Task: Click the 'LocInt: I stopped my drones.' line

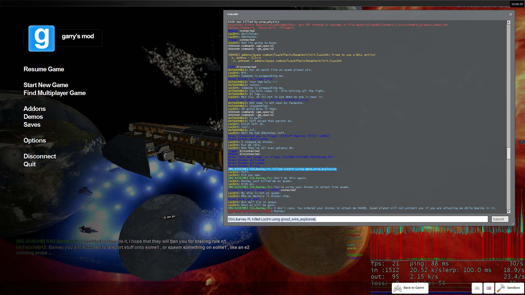Action: click(251, 142)
